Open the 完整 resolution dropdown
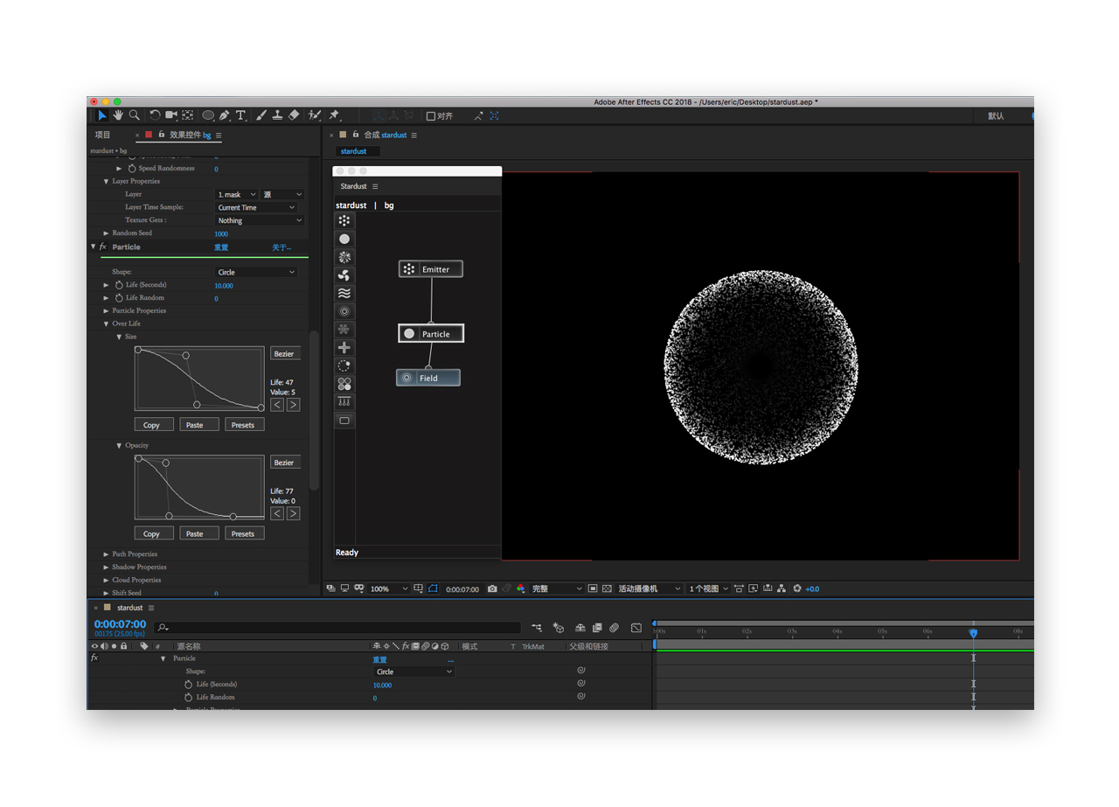This screenshot has width=1119, height=807. pos(556,589)
